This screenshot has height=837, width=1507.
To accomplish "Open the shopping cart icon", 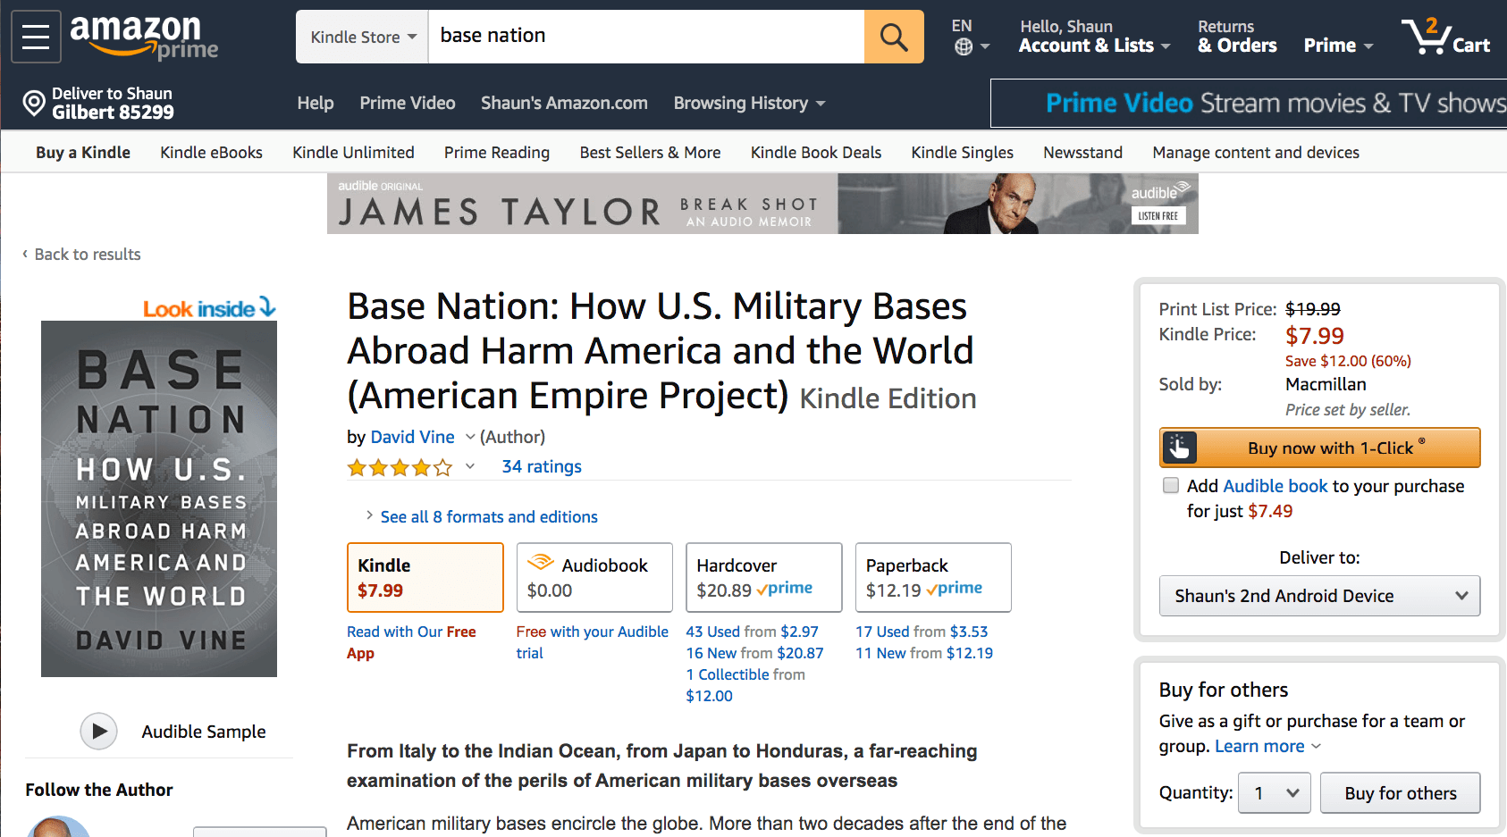I will [x=1445, y=37].
